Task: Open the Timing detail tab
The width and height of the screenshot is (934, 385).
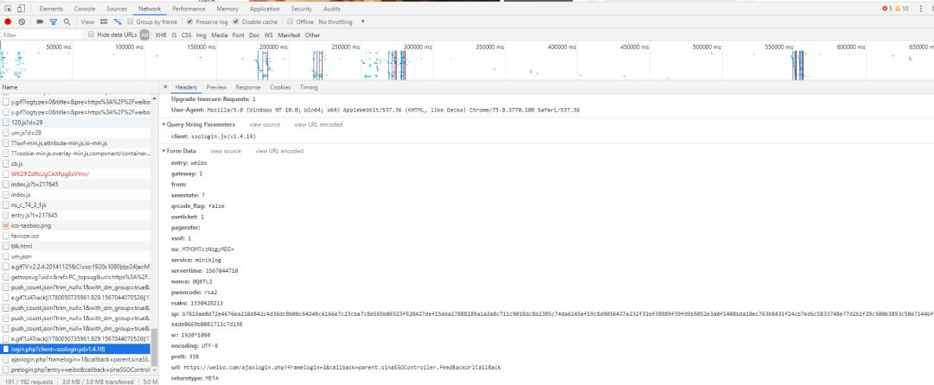Action: (309, 87)
